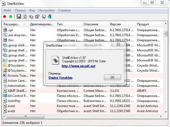Click the red disable selected items icon

coord(5,17)
